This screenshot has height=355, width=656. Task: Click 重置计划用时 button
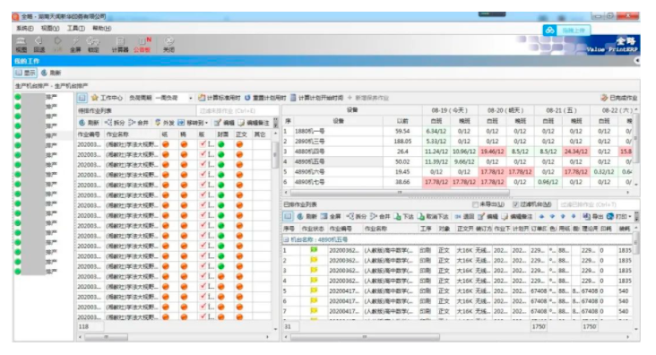[265, 98]
